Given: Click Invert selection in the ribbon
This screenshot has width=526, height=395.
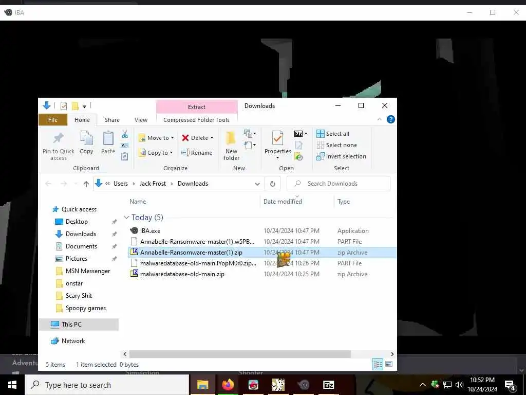Looking at the screenshot, I should [341, 156].
